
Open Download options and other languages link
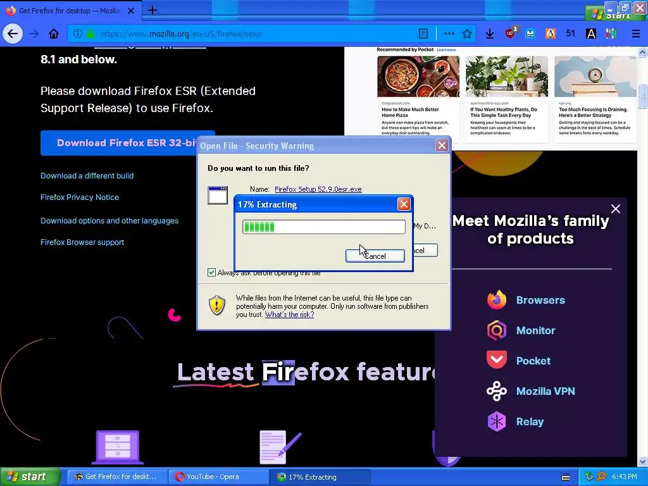point(109,221)
